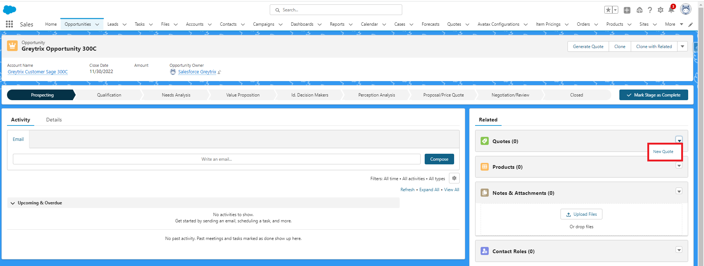Image resolution: width=704 pixels, height=266 pixels.
Task: Click Clone with Related button
Action: [x=654, y=47]
